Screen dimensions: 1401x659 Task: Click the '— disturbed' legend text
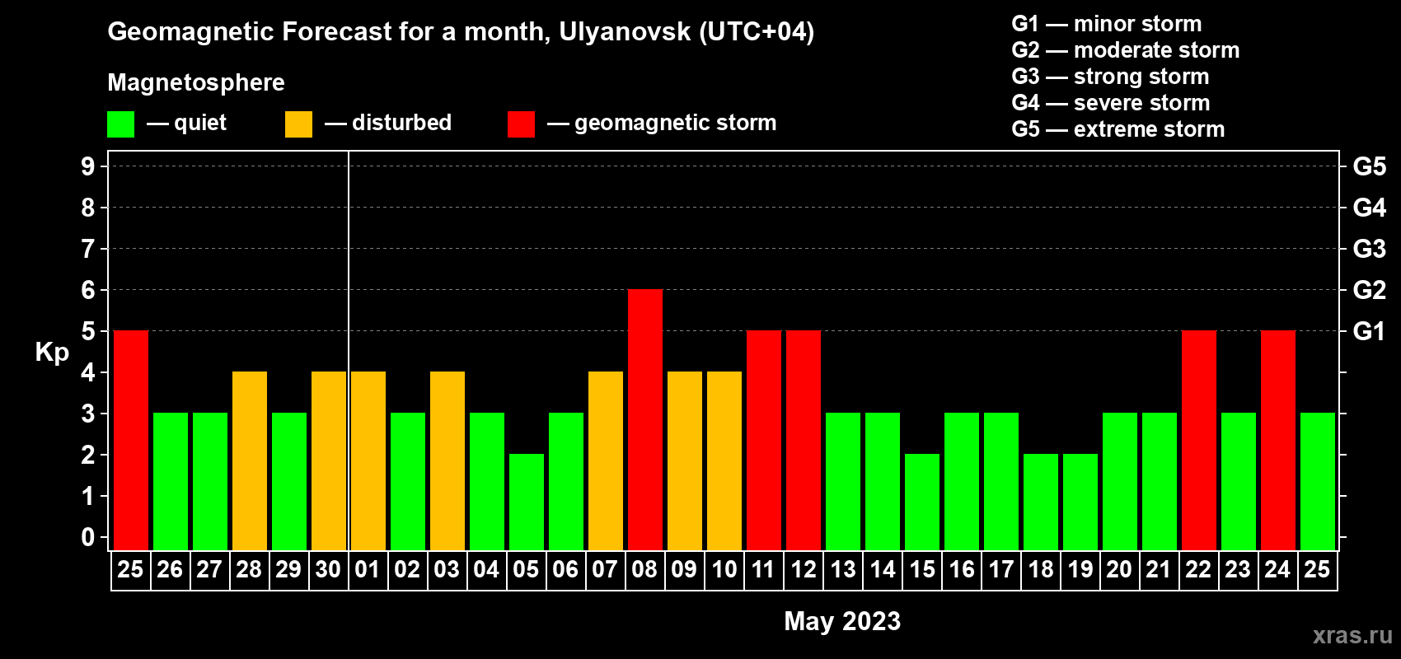(x=388, y=123)
